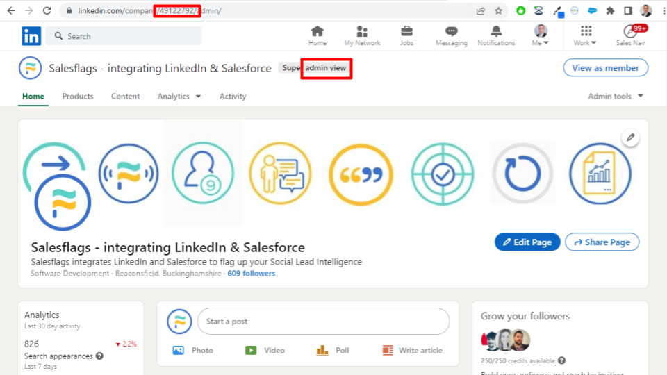Click the browser forward arrow
The height and width of the screenshot is (375, 667).
(x=29, y=10)
